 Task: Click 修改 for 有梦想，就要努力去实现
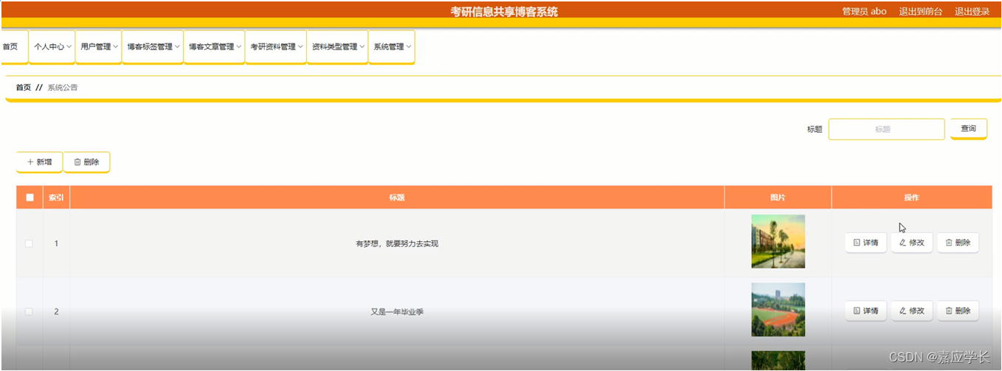(x=912, y=243)
